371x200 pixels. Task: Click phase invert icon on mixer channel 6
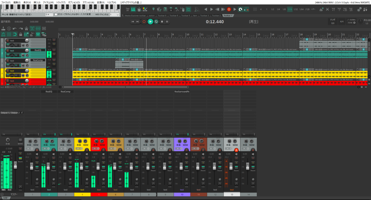(x=121, y=179)
